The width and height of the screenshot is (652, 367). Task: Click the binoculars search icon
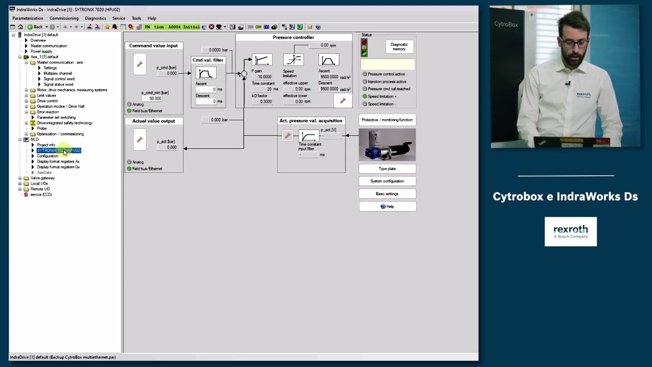pyautogui.click(x=115, y=27)
